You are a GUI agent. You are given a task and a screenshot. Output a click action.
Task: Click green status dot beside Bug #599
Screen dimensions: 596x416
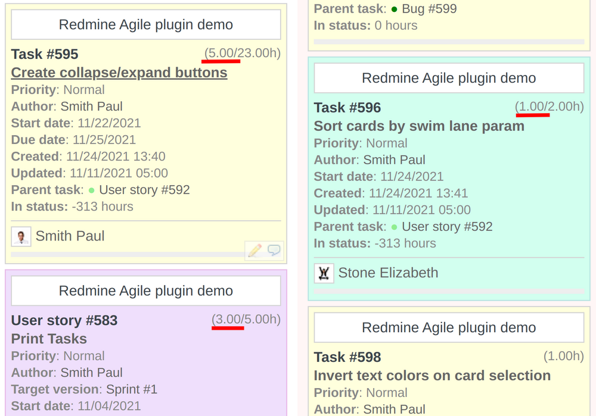[394, 9]
